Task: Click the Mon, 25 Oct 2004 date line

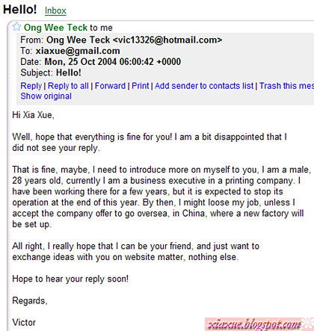Action: pyautogui.click(x=101, y=62)
